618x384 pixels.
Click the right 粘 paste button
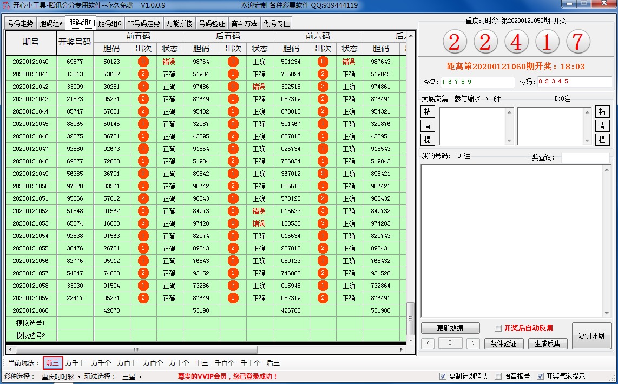click(x=602, y=111)
